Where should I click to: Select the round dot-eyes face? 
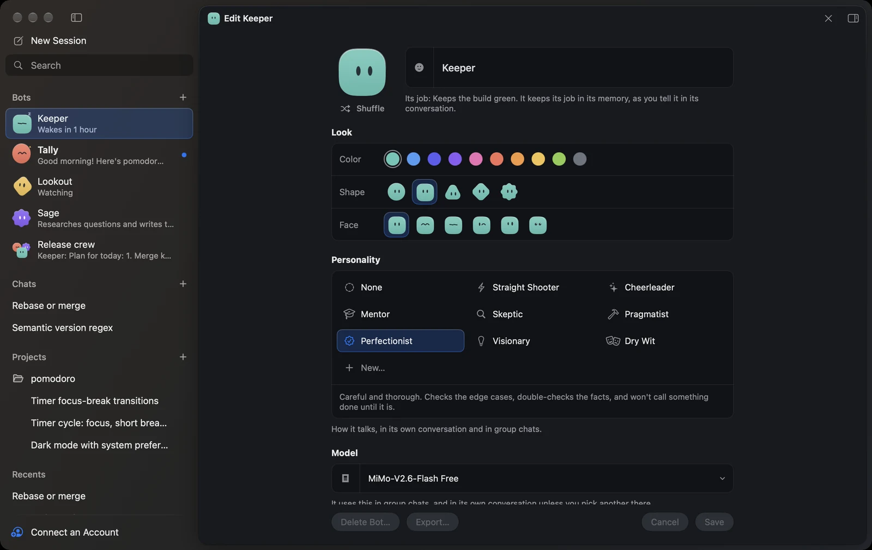pos(538,225)
